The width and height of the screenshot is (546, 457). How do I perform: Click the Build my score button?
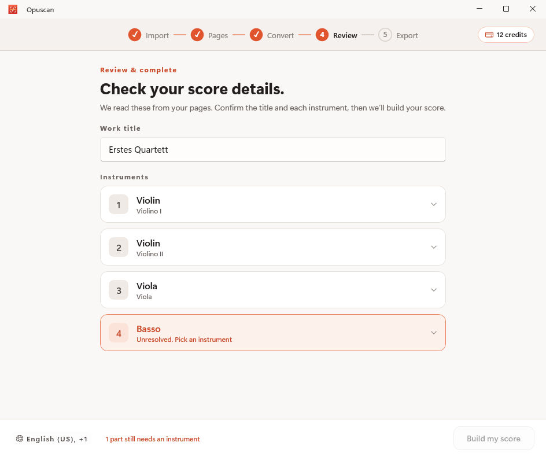click(x=494, y=438)
